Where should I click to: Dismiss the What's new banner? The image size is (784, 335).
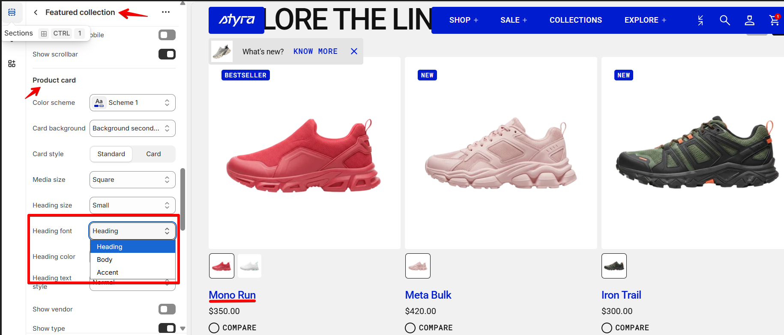coord(354,51)
